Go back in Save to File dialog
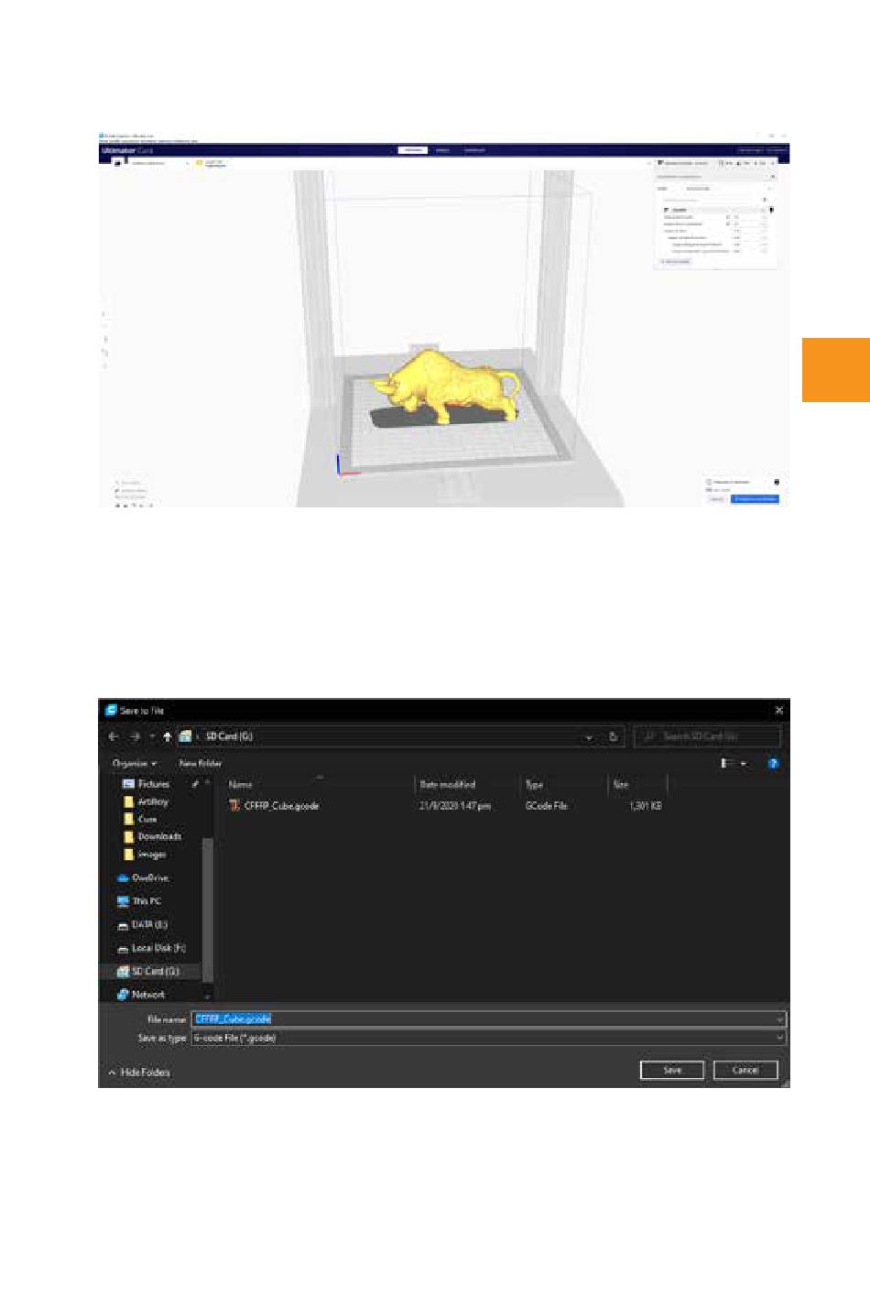The height and width of the screenshot is (1296, 870). 114,736
